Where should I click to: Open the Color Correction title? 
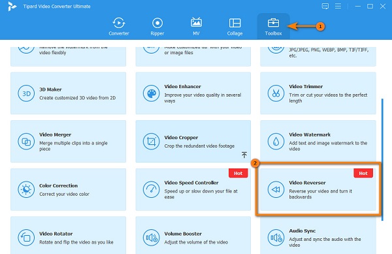point(59,185)
